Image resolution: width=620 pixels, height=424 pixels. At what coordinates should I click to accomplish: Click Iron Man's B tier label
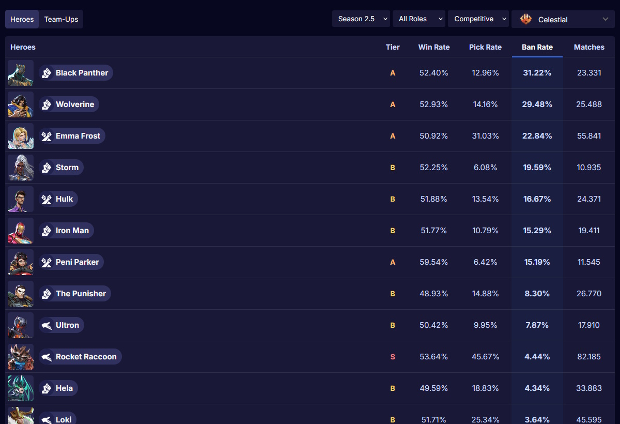(x=393, y=231)
